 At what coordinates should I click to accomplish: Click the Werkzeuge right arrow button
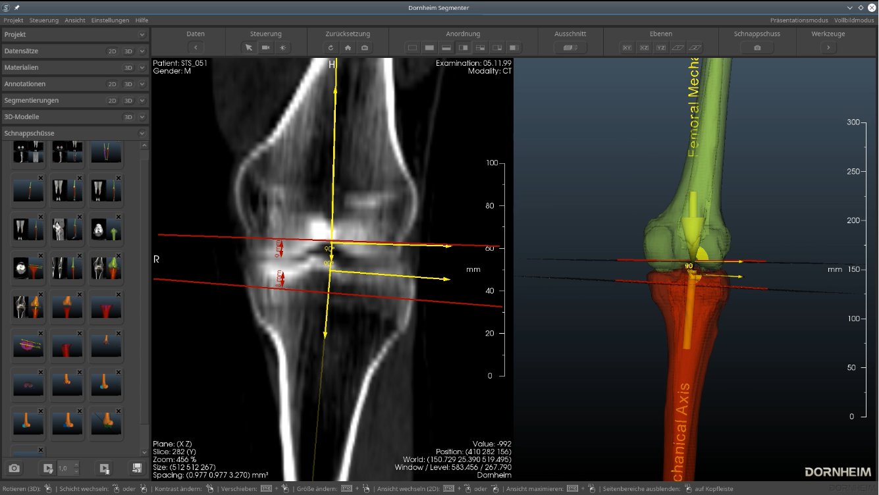828,47
